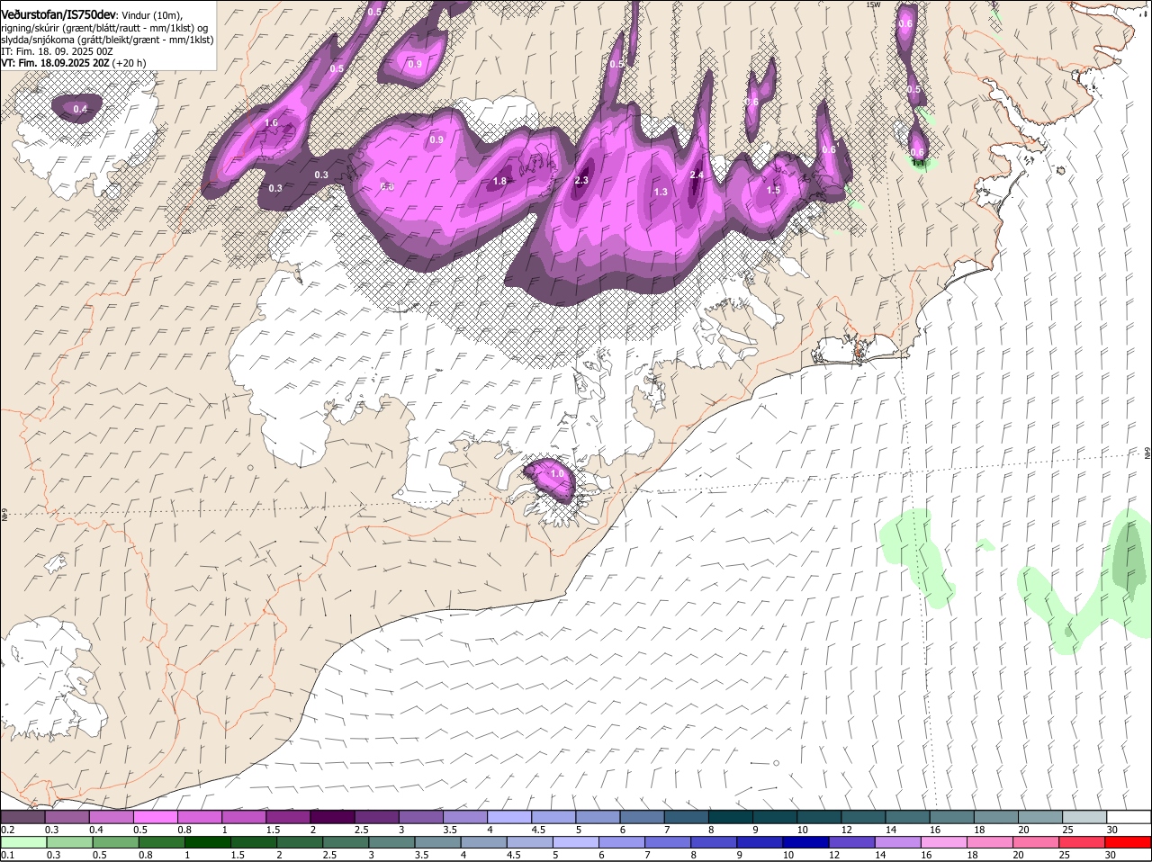Select the green-scale swatch starting at 0.5

pyautogui.click(x=114, y=842)
